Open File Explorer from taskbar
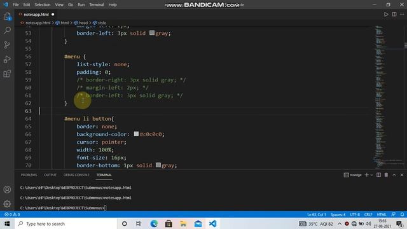 click(x=183, y=223)
